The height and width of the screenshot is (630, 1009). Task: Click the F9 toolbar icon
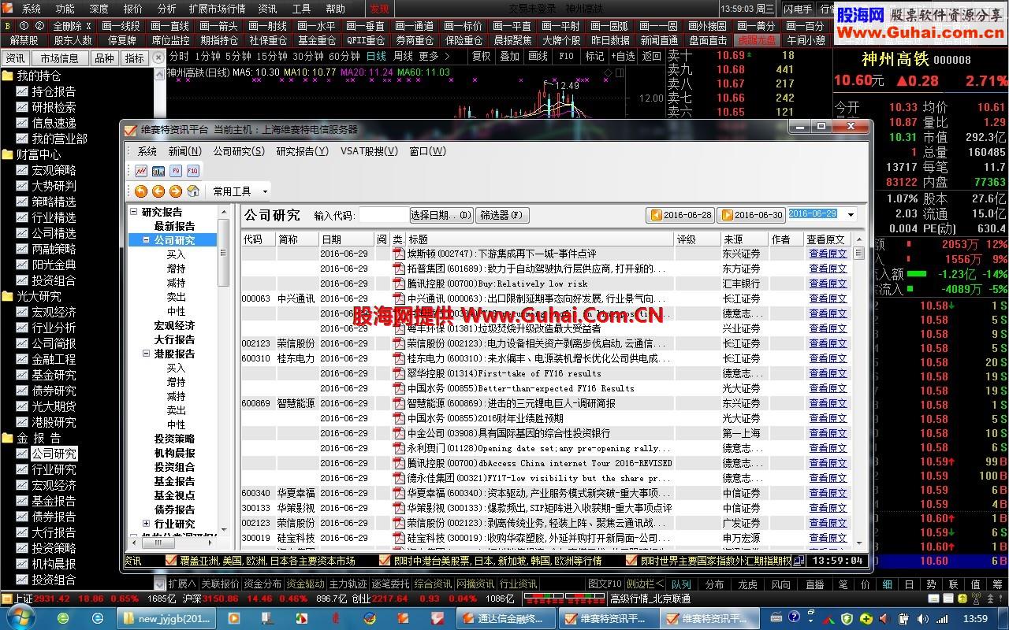[x=176, y=171]
